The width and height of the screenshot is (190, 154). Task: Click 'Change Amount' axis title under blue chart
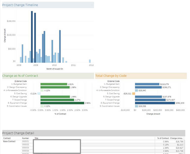click(153, 114)
